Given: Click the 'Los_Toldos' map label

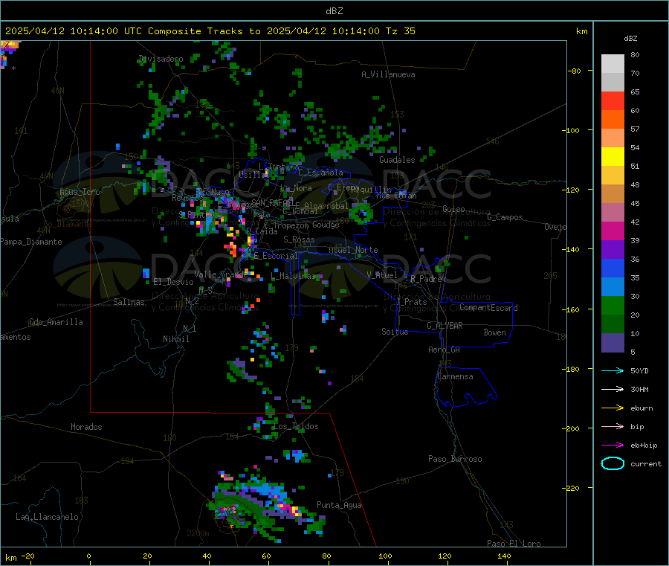Looking at the screenshot, I should [x=296, y=426].
